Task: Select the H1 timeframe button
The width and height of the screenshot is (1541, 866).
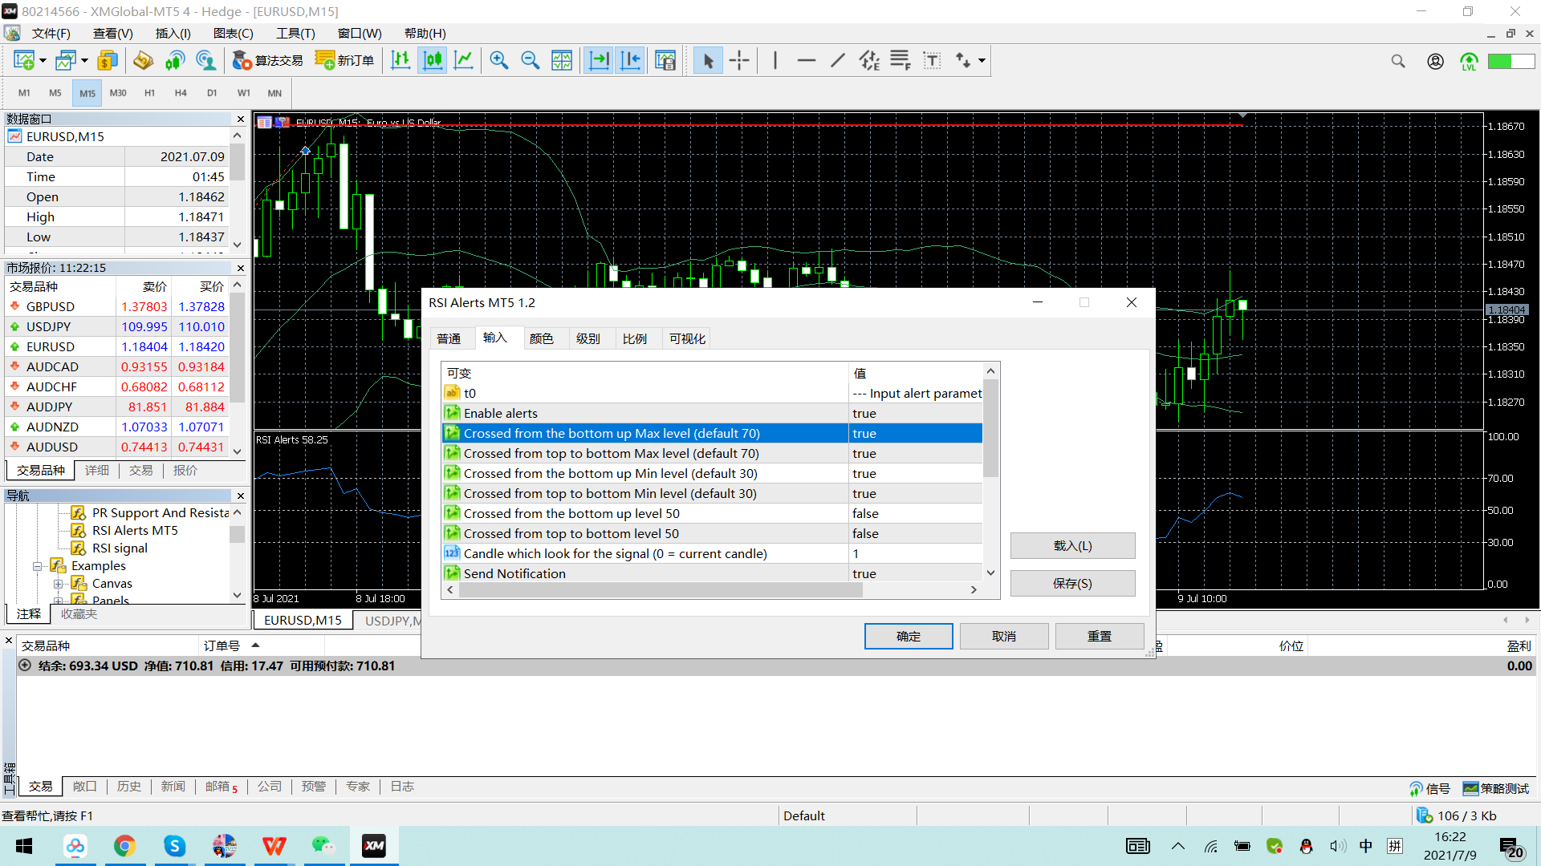Action: [149, 93]
